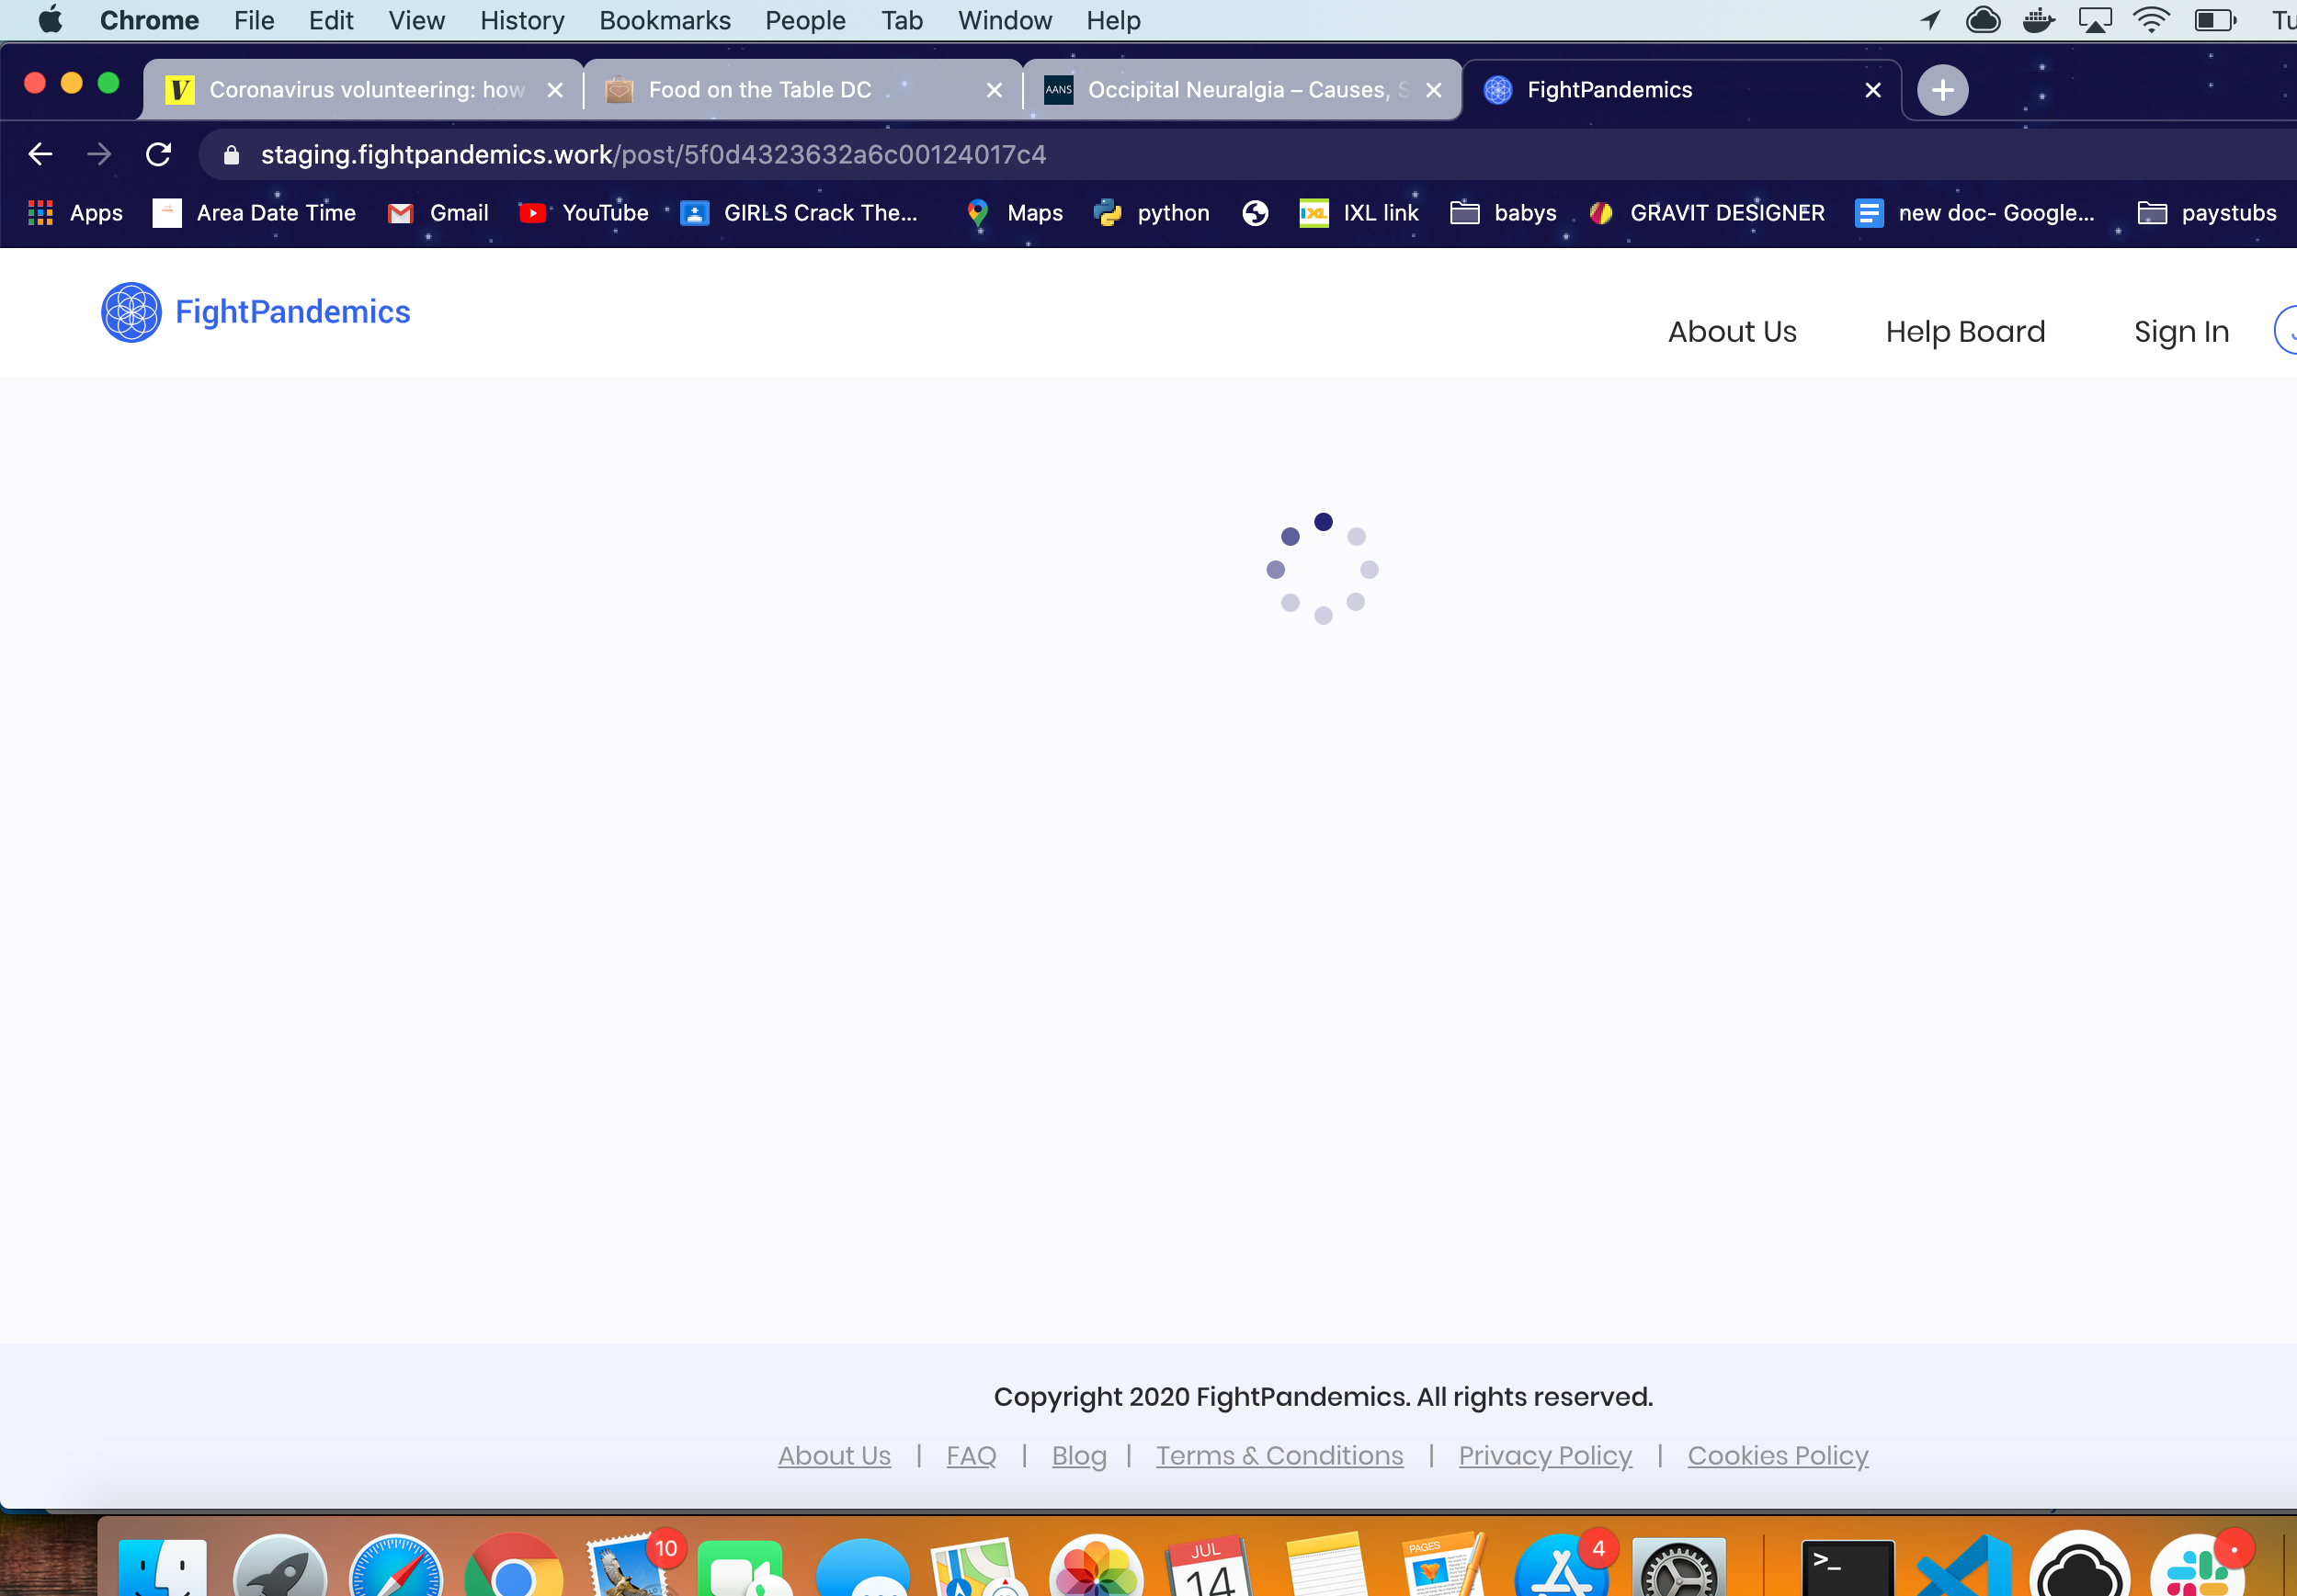Click the Docker whale menu bar icon
The image size is (2297, 1596).
2037,20
